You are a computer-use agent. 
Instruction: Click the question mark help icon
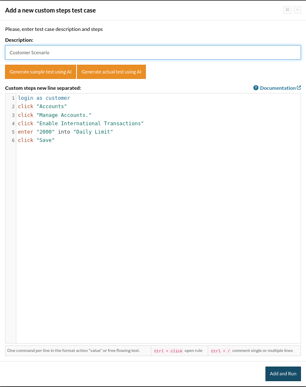pos(256,88)
